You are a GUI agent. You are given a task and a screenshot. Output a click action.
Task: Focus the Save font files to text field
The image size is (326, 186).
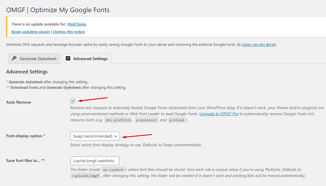pyautogui.click(x=95, y=161)
